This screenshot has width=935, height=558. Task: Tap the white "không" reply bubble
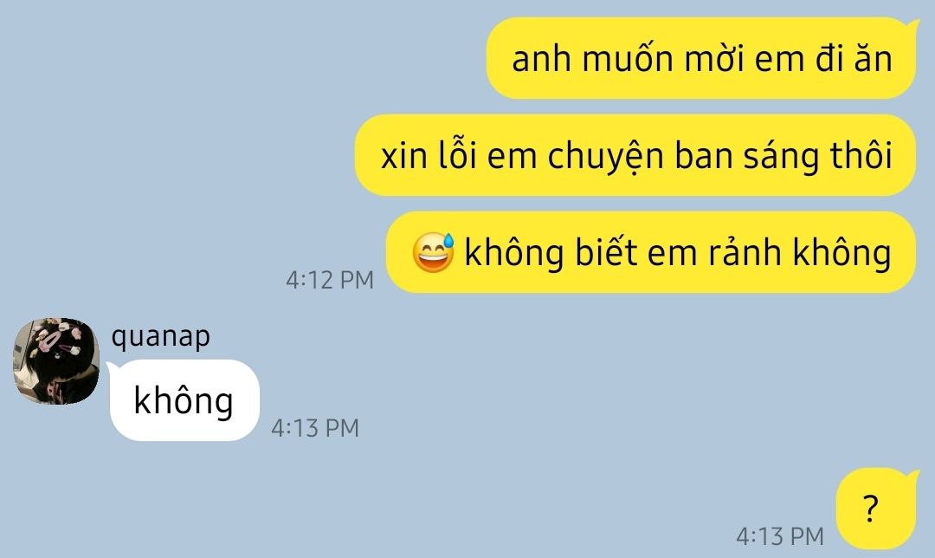point(184,400)
